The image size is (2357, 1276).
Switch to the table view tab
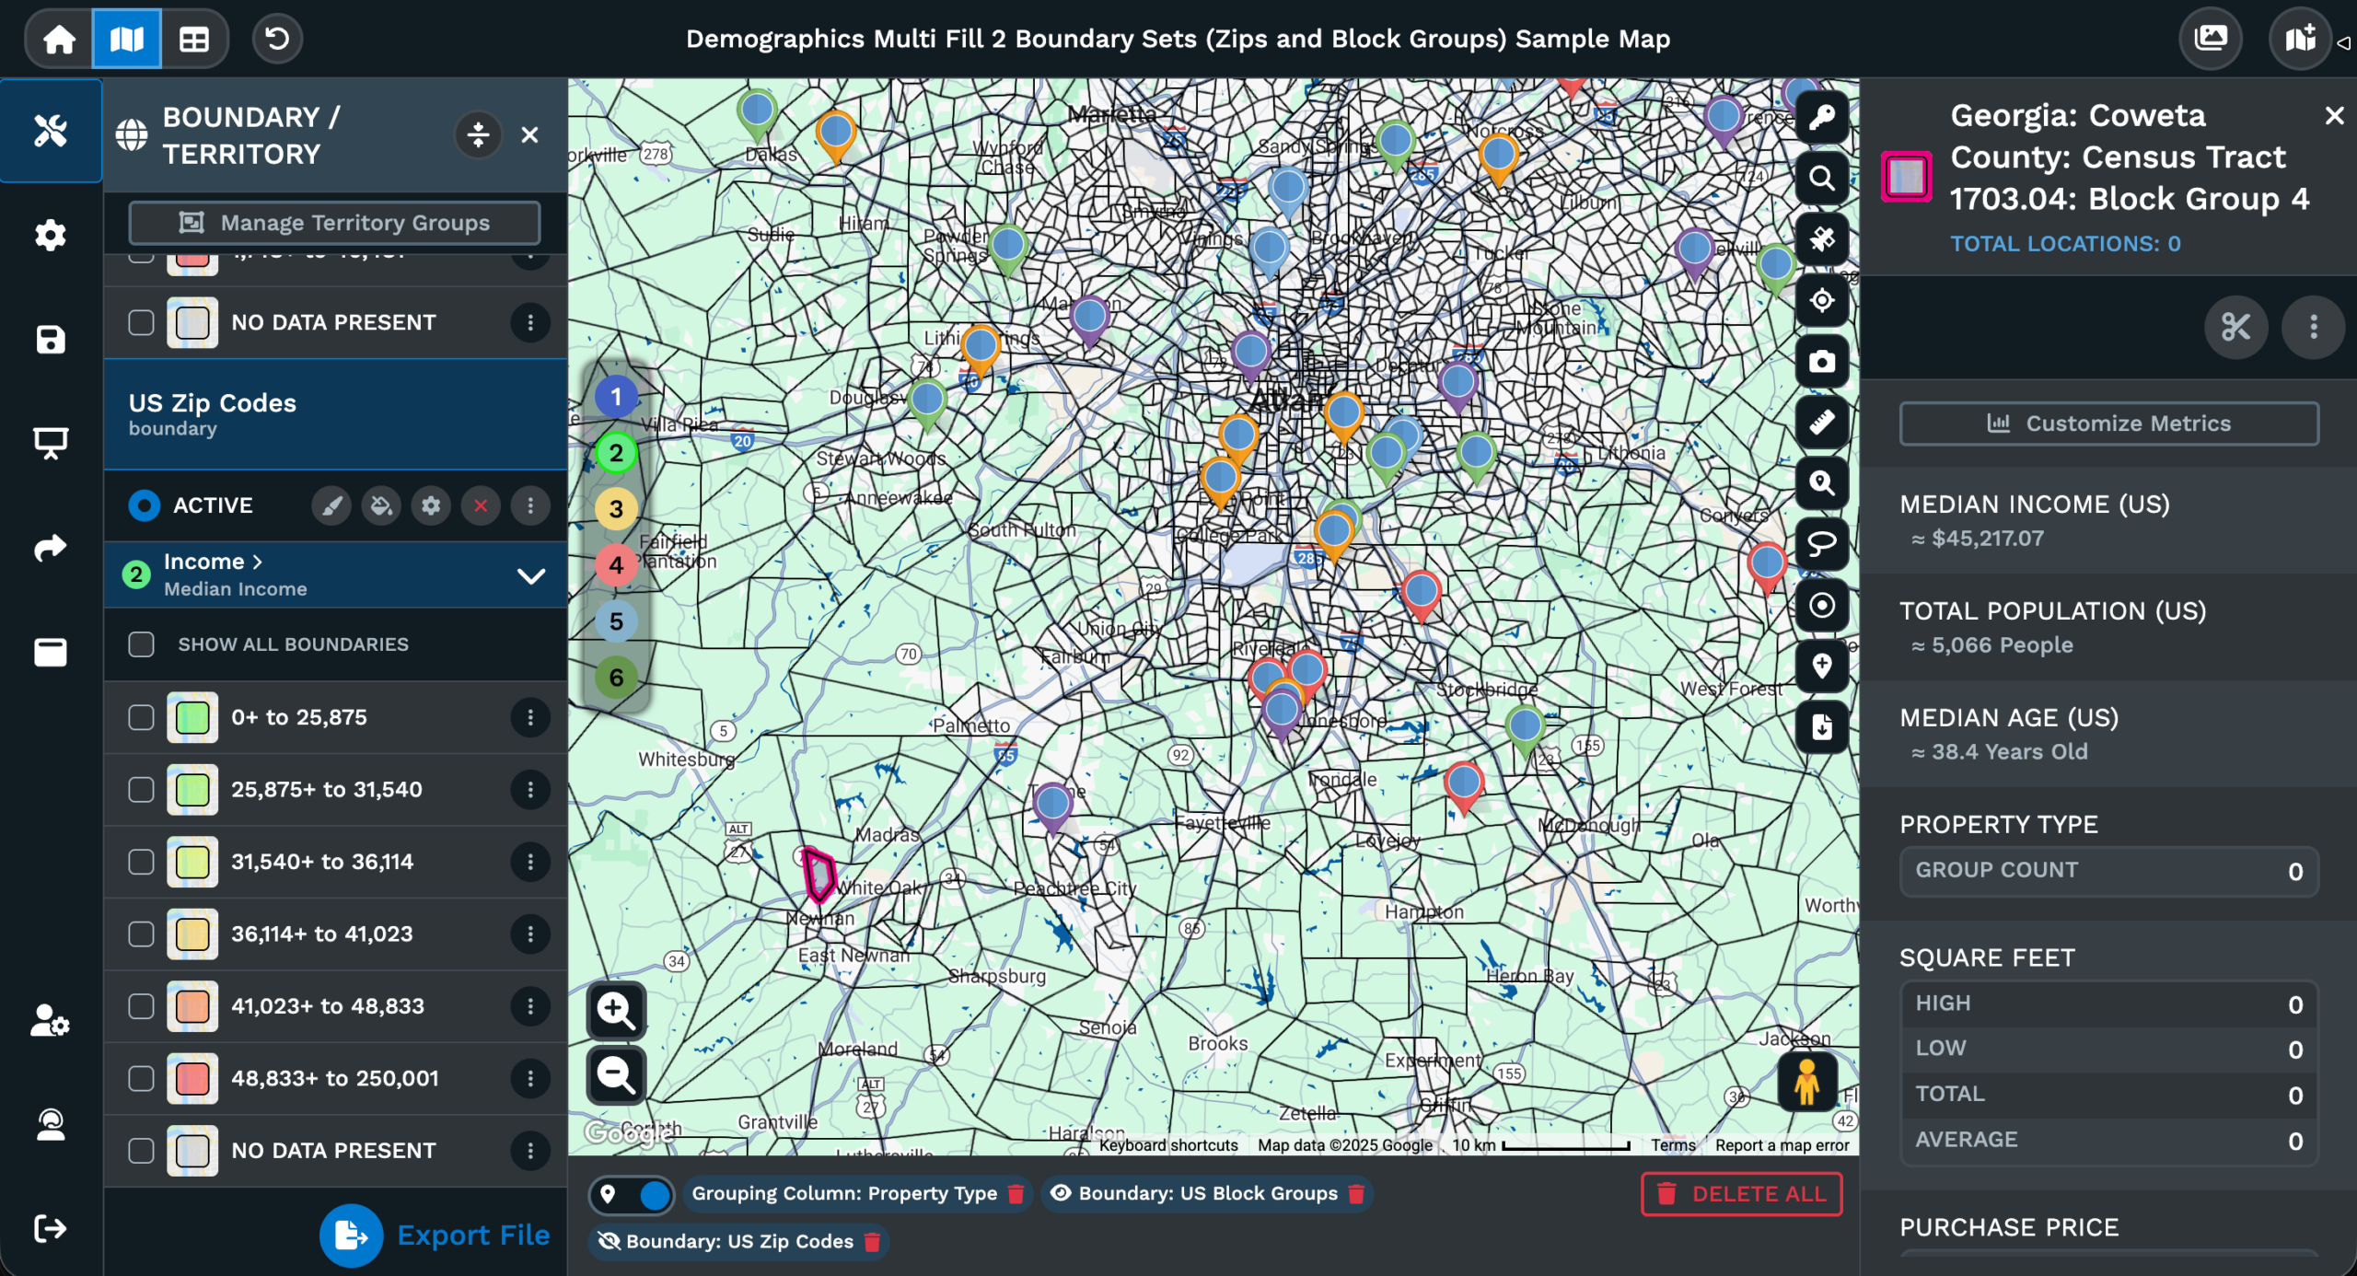click(x=193, y=39)
